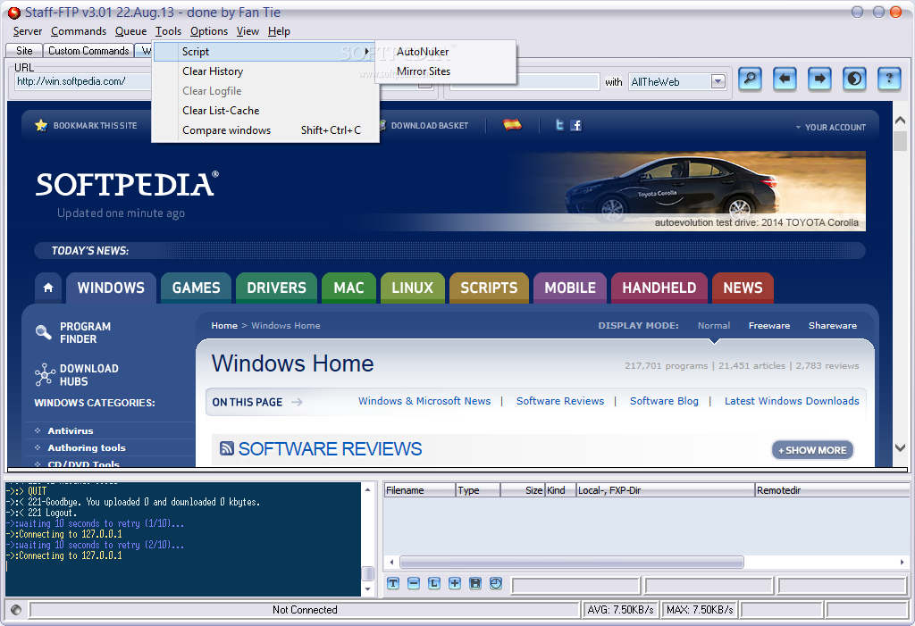Open the search engine AllTheWeb dropdown
This screenshot has width=915, height=626.
click(x=718, y=81)
